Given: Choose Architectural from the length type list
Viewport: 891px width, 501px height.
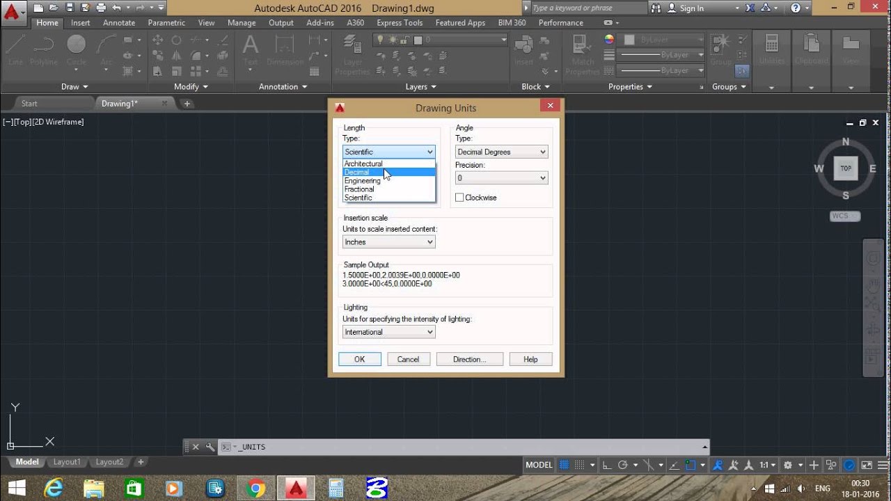Looking at the screenshot, I should (x=389, y=164).
